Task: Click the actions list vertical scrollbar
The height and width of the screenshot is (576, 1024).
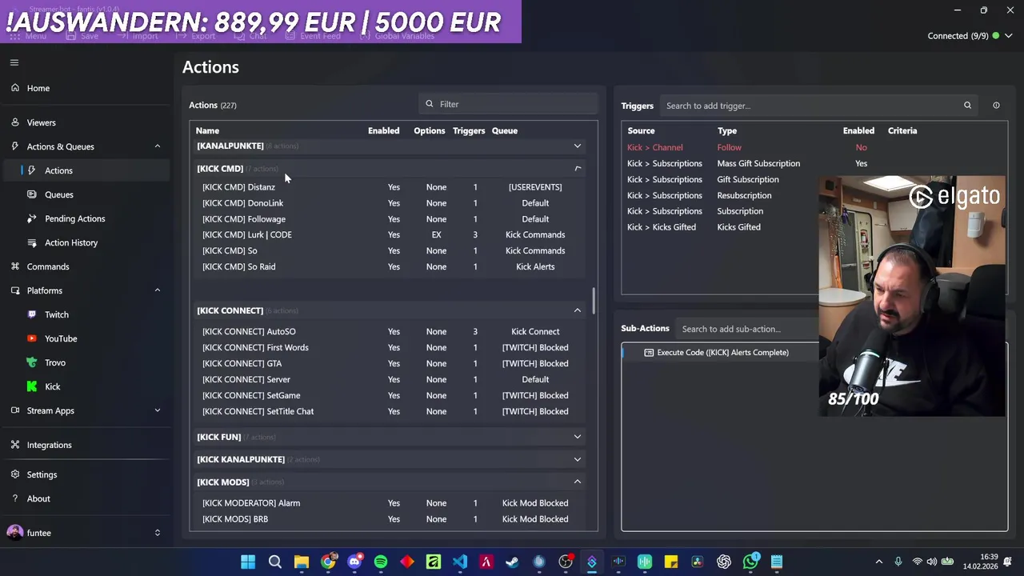Action: click(594, 302)
